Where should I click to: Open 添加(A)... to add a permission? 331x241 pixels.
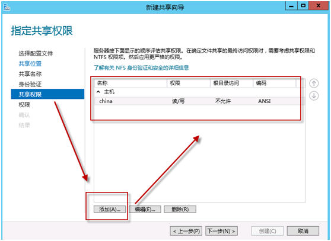click(x=110, y=210)
